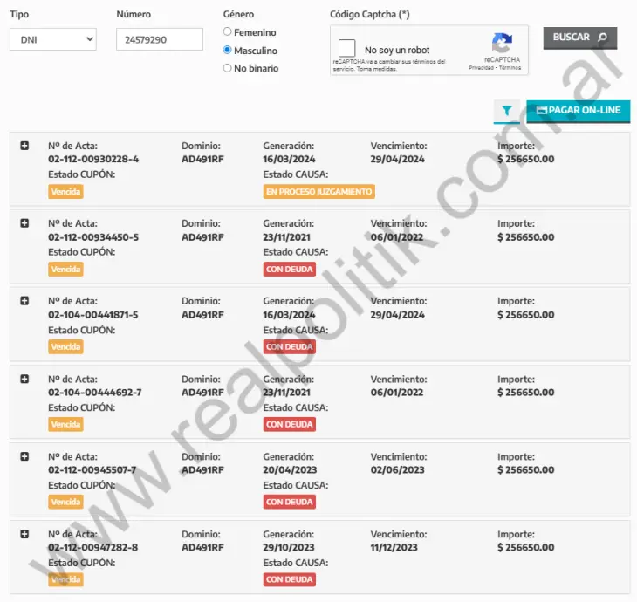Click the PAGAR ON-LINE button
Image resolution: width=637 pixels, height=602 pixels.
click(x=579, y=111)
